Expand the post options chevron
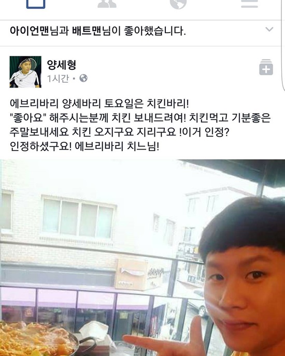The height and width of the screenshot is (356, 285). click(x=269, y=29)
